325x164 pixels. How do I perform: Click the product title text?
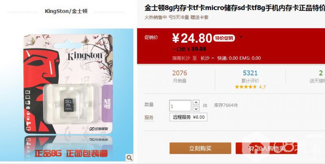pos(235,8)
